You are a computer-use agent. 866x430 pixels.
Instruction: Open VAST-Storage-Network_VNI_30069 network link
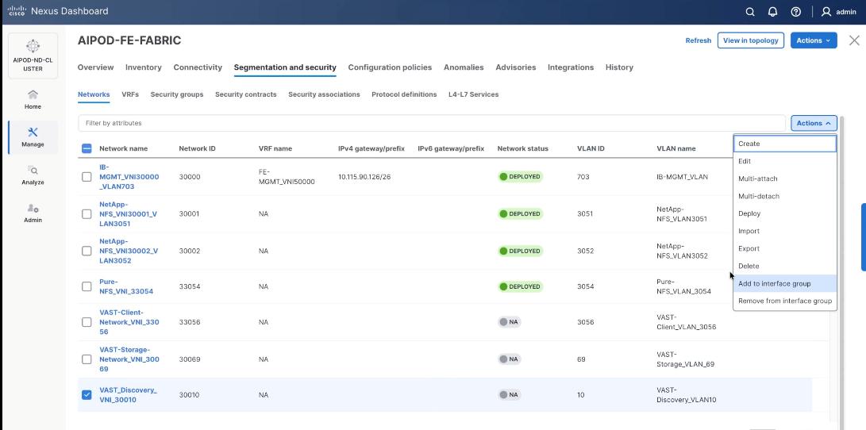(x=129, y=359)
